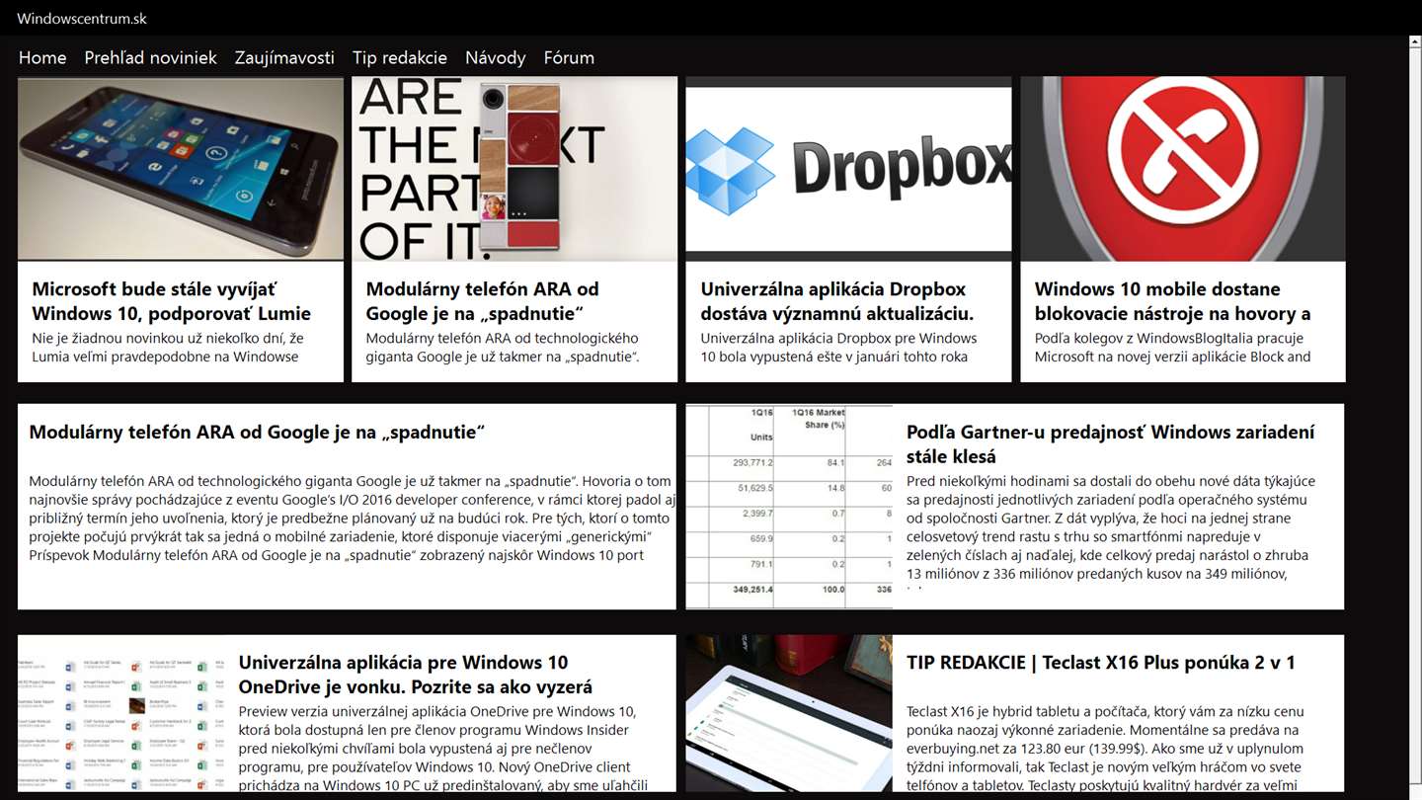This screenshot has height=800, width=1422.
Task: Select Tip redakcie in navigation
Action: pos(400,57)
